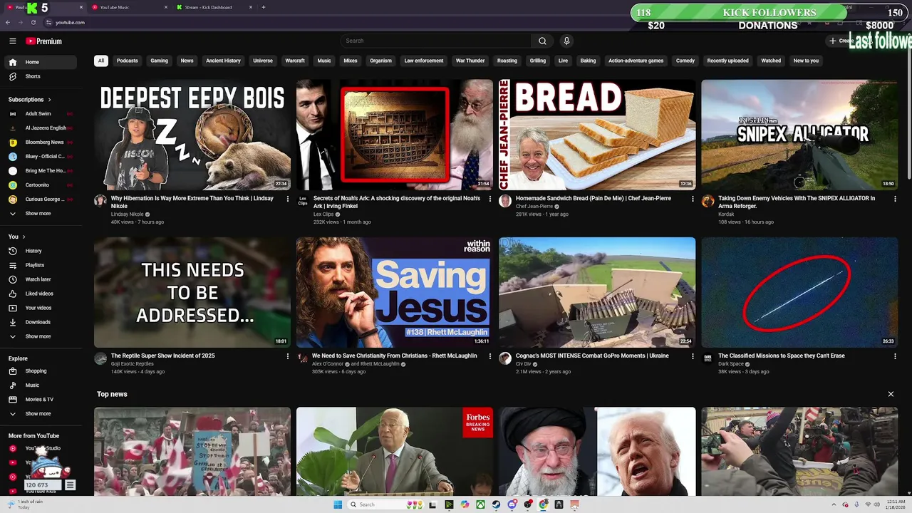Open options for the SNIPEX ALLIGATOR video

tap(895, 199)
